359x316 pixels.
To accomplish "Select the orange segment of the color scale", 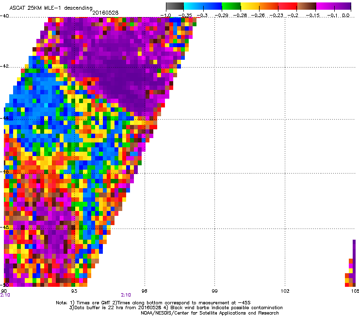I will [x=269, y=6].
